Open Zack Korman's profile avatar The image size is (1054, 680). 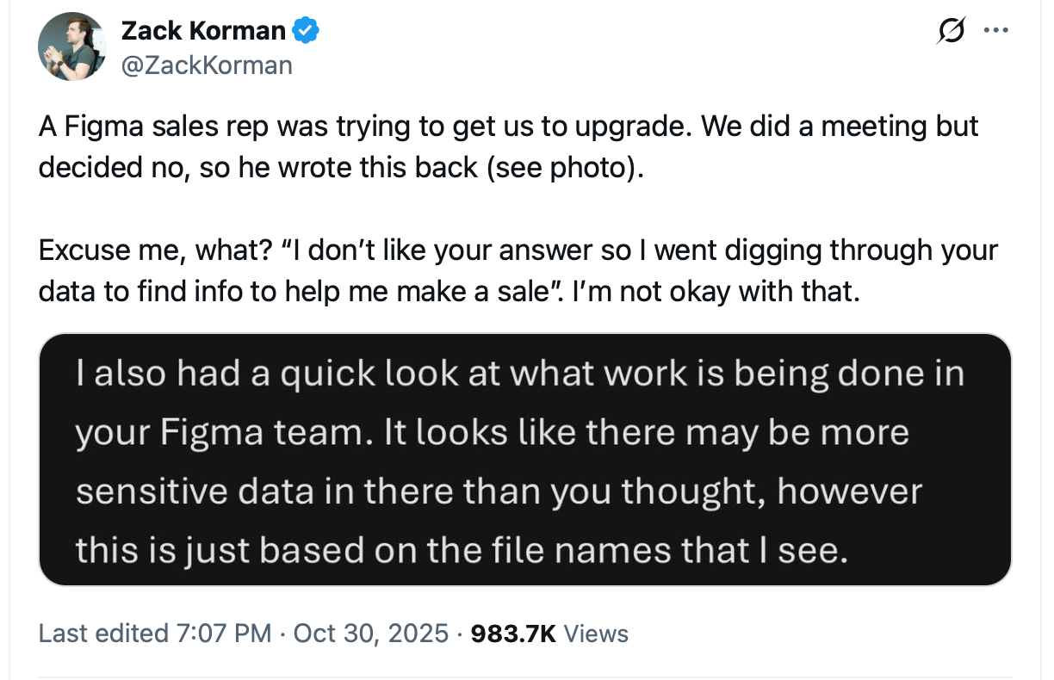(x=71, y=48)
